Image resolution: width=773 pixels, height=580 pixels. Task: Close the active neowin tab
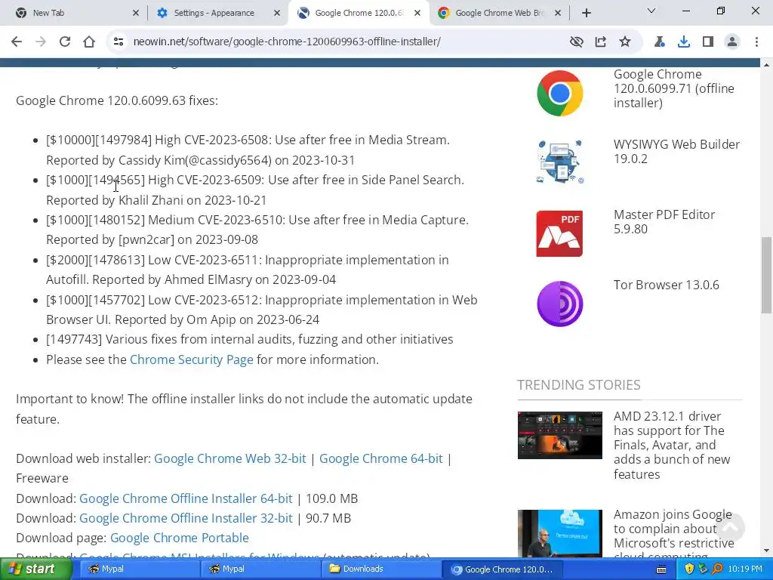tap(417, 13)
